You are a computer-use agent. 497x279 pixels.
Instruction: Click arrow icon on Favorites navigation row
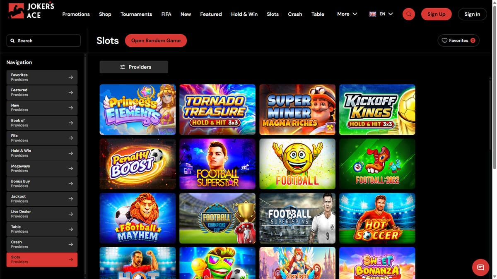[71, 77]
